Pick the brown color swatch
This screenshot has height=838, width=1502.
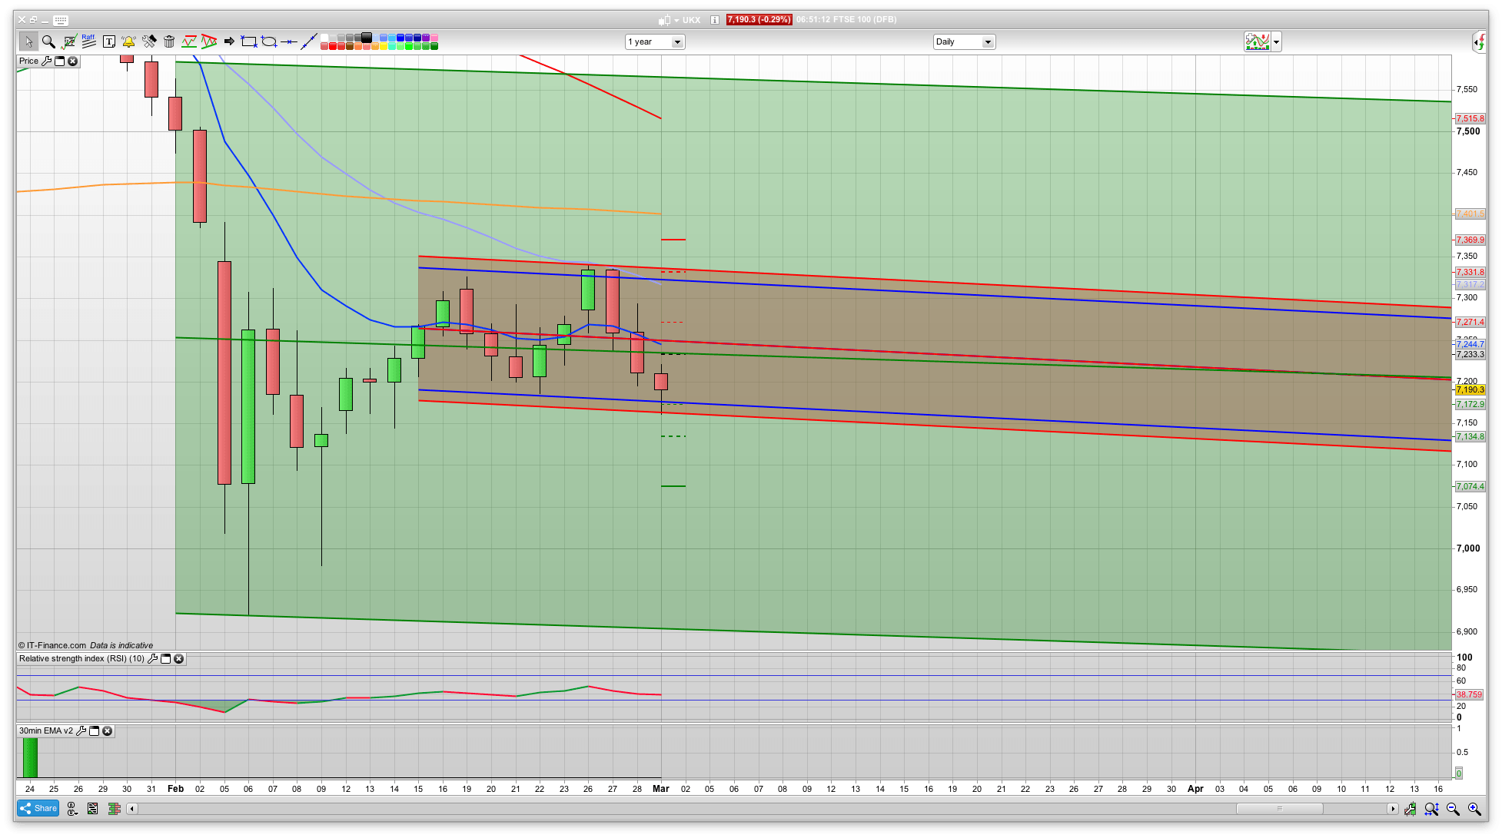pyautogui.click(x=350, y=46)
